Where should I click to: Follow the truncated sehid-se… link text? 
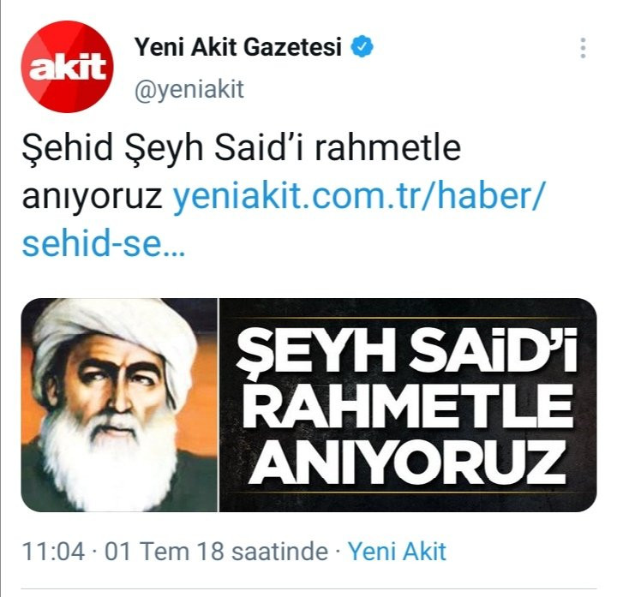click(x=103, y=244)
